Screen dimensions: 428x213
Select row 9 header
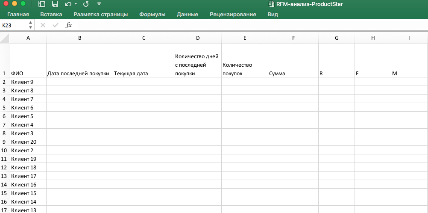click(x=5, y=142)
